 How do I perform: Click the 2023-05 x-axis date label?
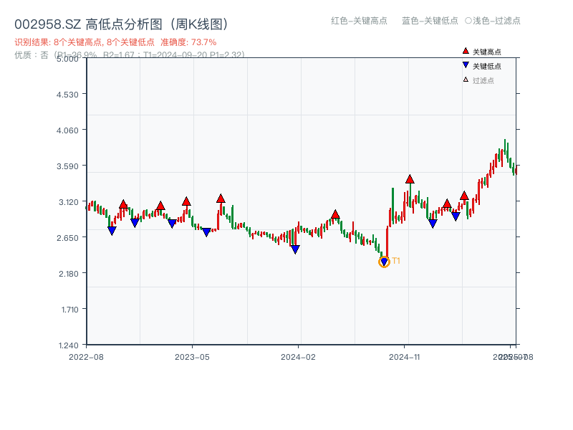click(x=192, y=356)
